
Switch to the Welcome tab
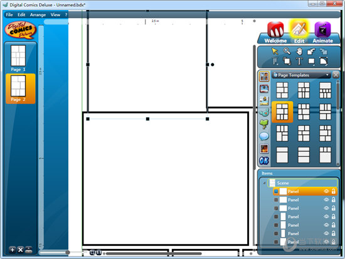tap(275, 33)
